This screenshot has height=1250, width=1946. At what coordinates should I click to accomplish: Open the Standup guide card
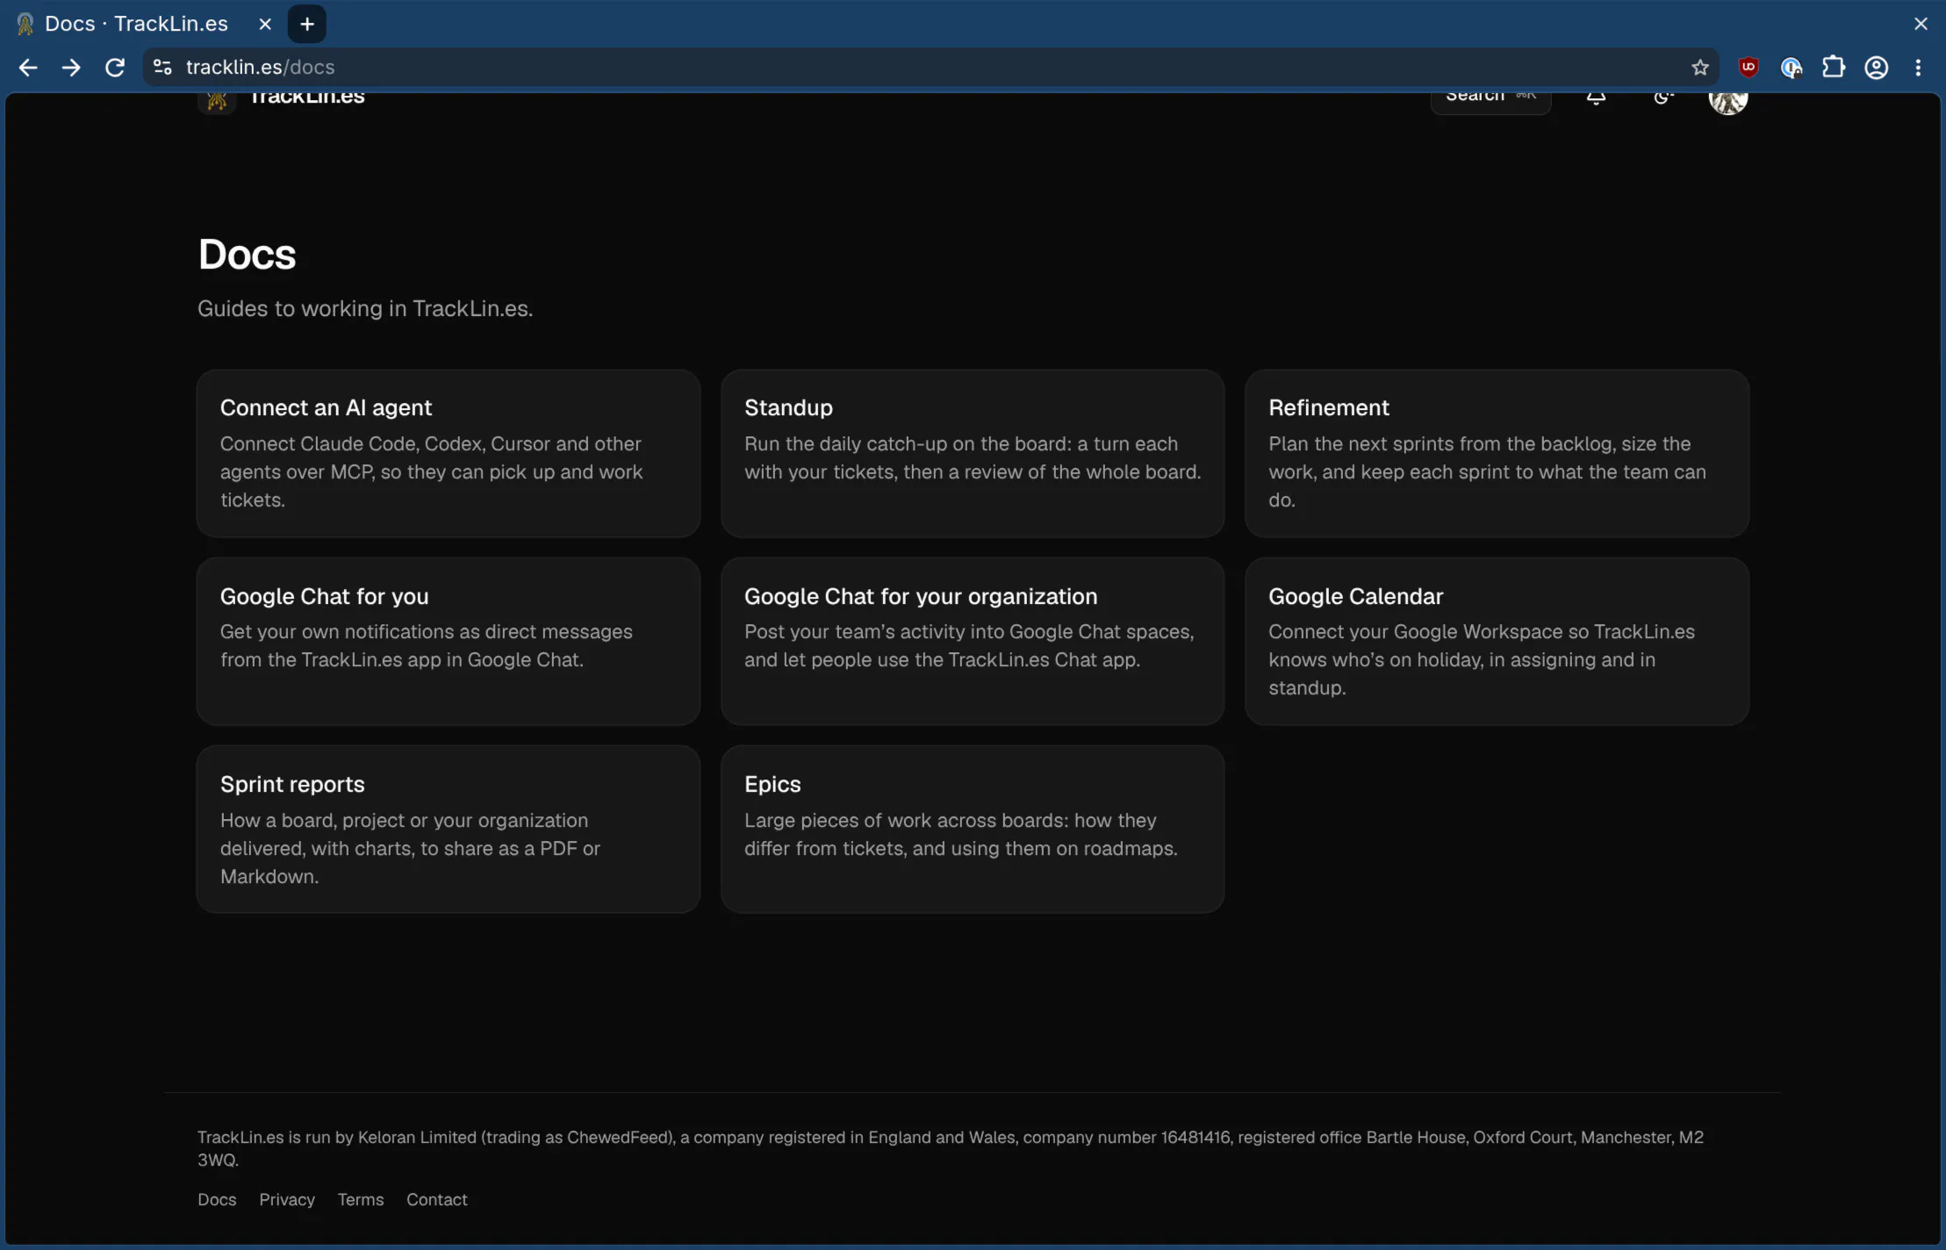(973, 453)
